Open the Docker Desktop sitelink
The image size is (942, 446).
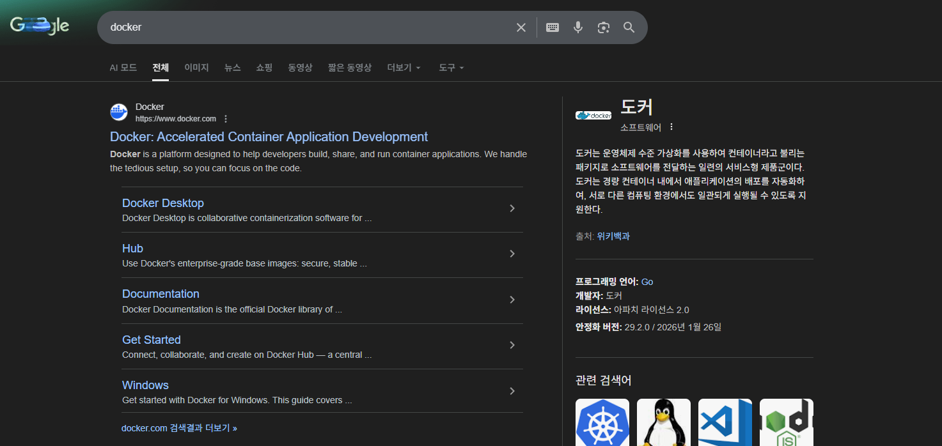point(163,203)
